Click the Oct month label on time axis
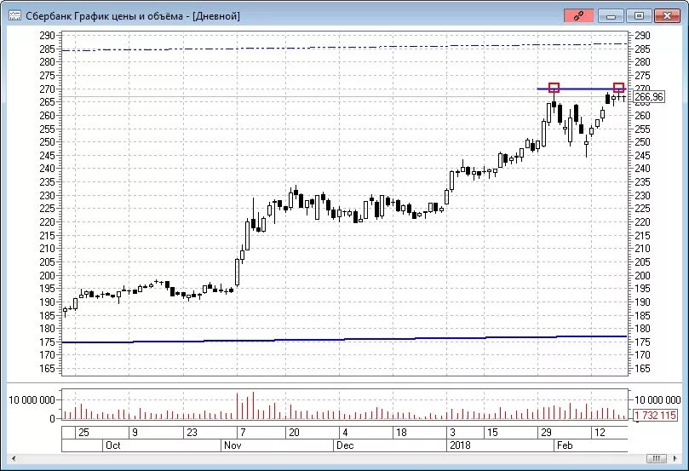689x471 pixels. [x=112, y=445]
